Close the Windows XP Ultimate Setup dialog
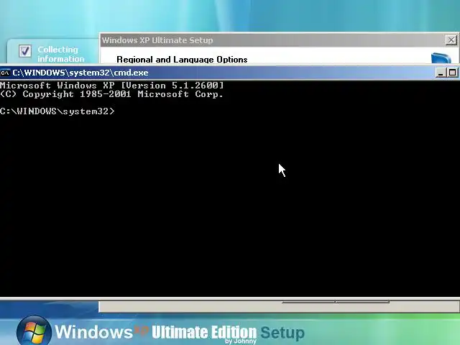Viewport: 460px width, 345px height. point(451,40)
